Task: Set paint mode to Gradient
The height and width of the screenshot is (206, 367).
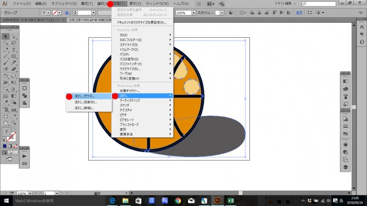Action: 10,146
